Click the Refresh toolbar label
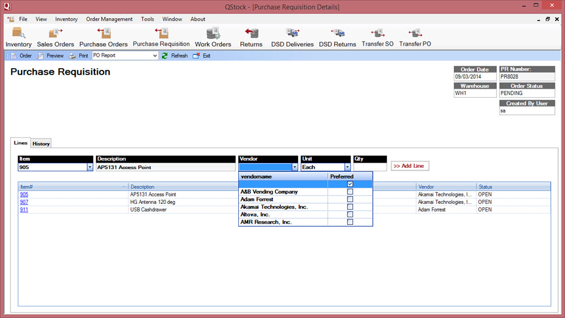The image size is (565, 318). pyautogui.click(x=179, y=56)
